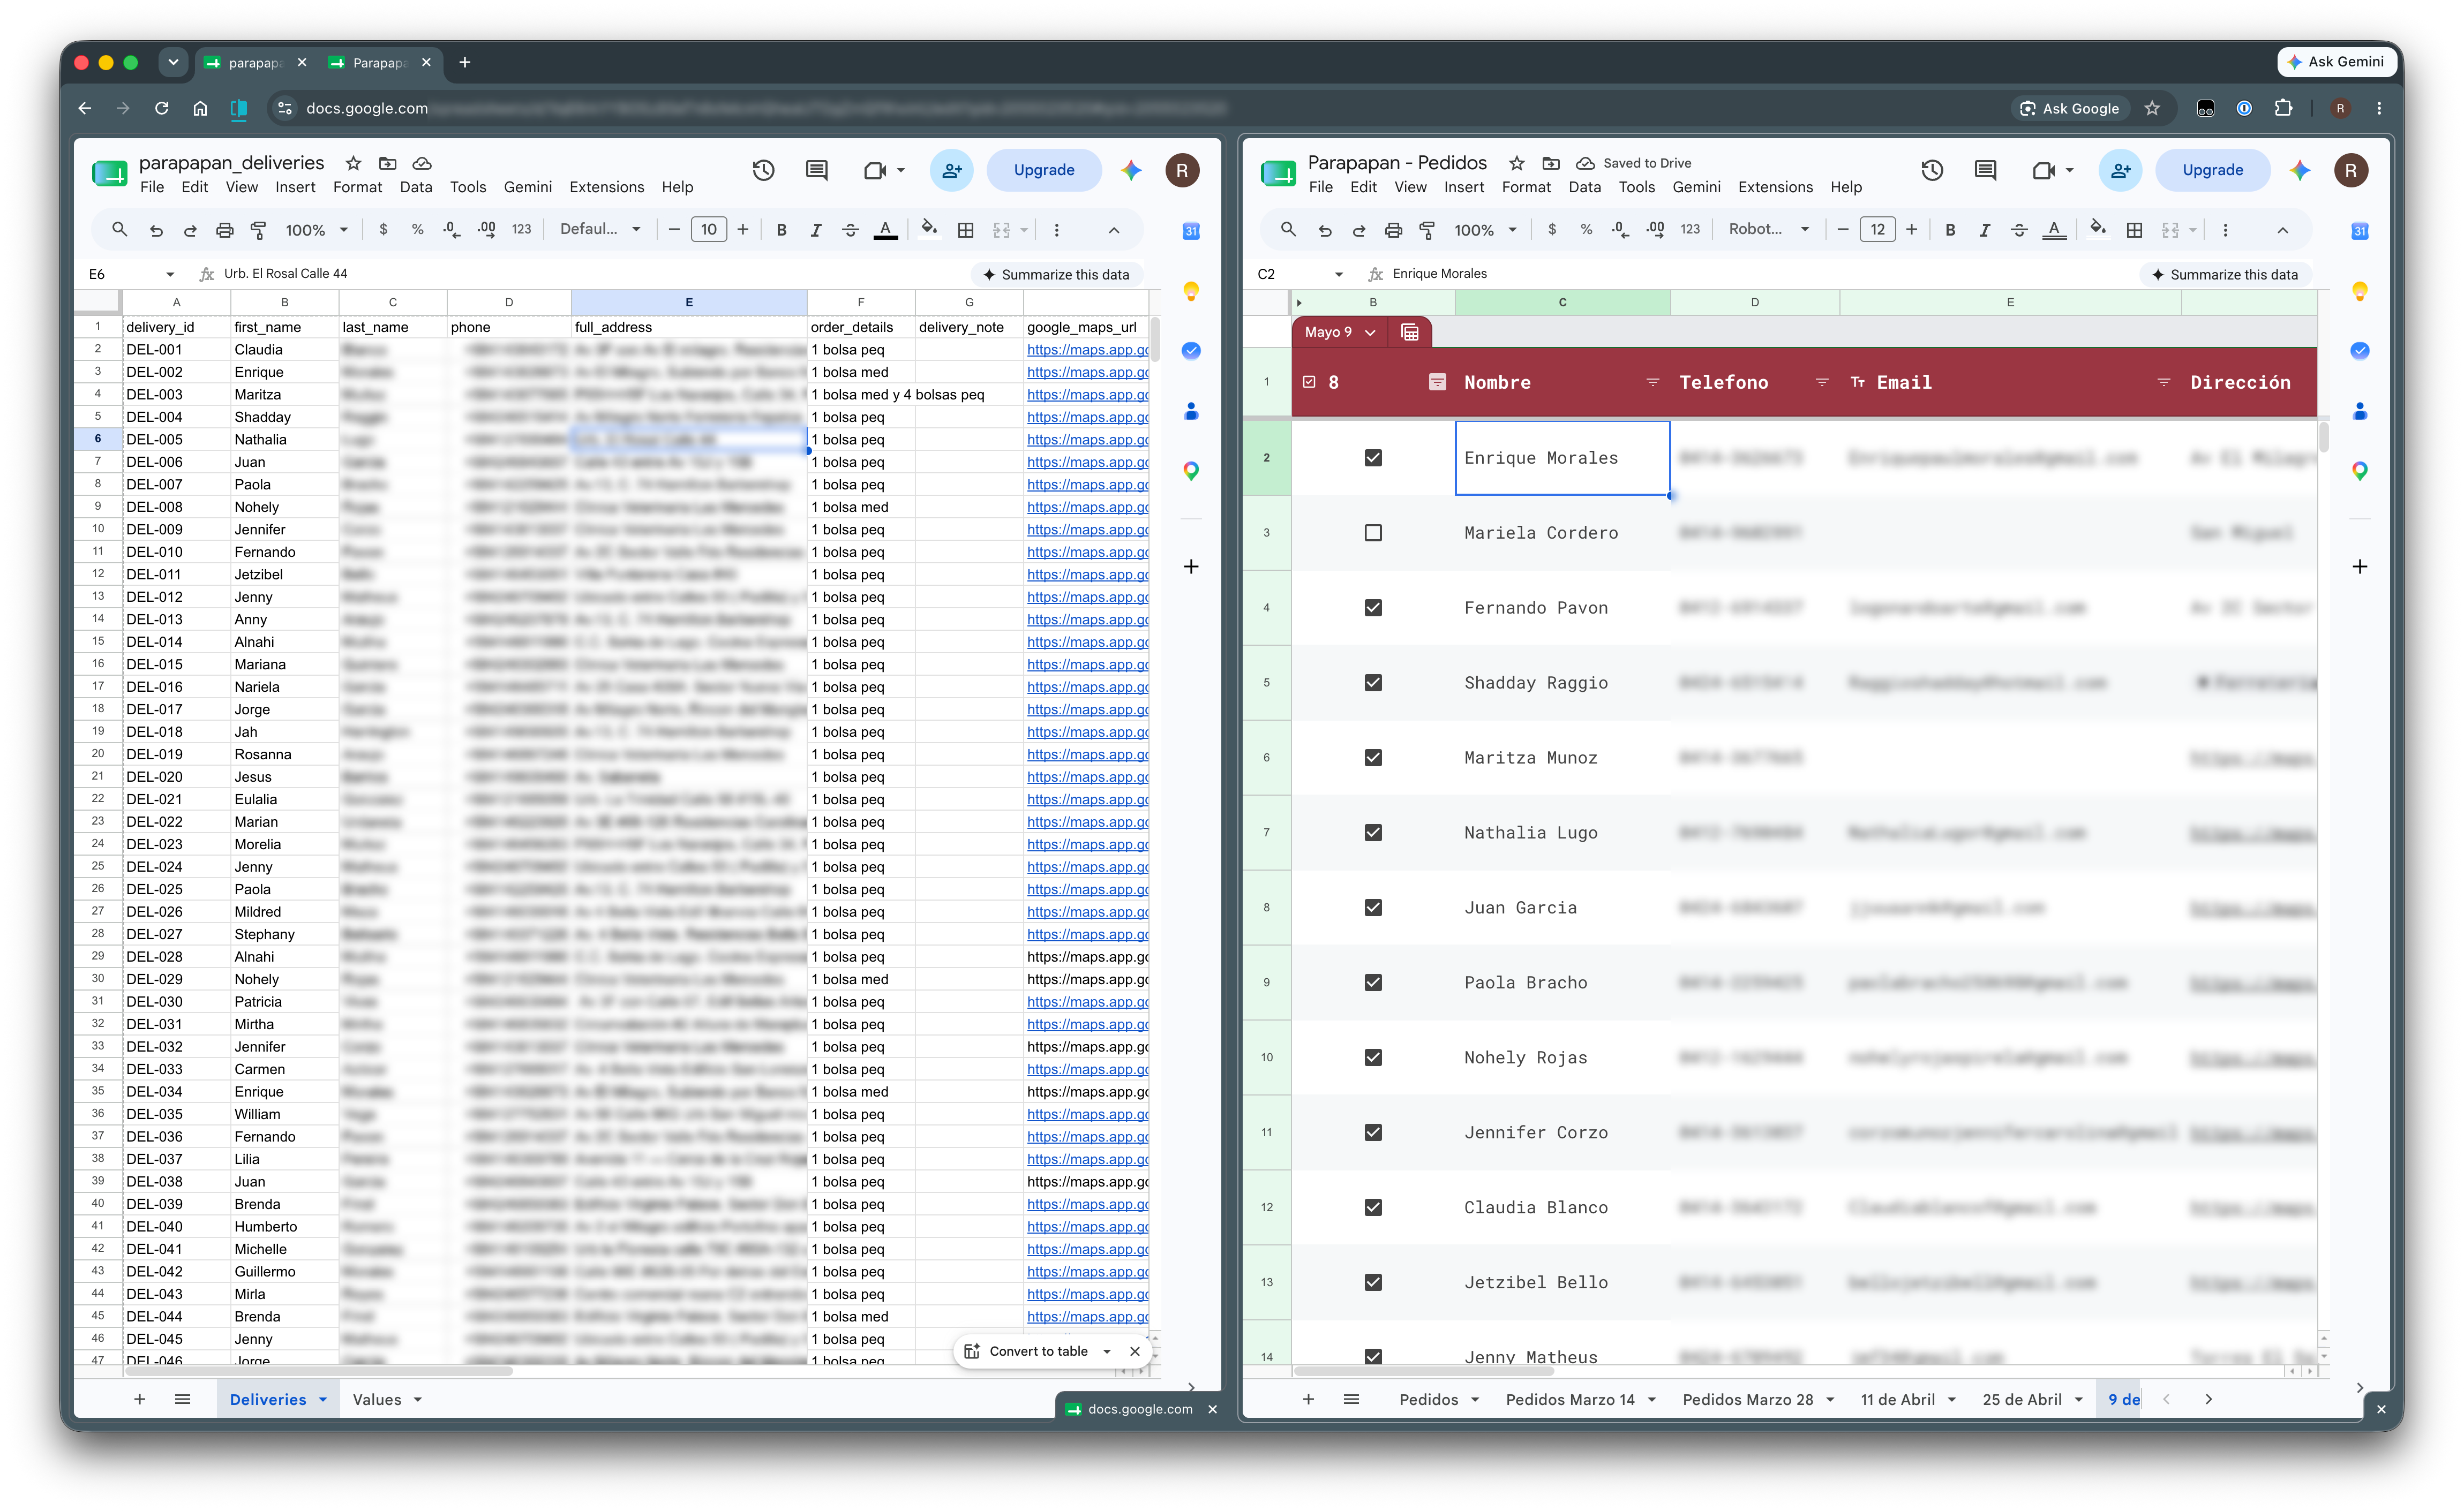Screen dimensions: 2464x1511
Task: Open text color picker in left toolbar
Action: [x=885, y=230]
